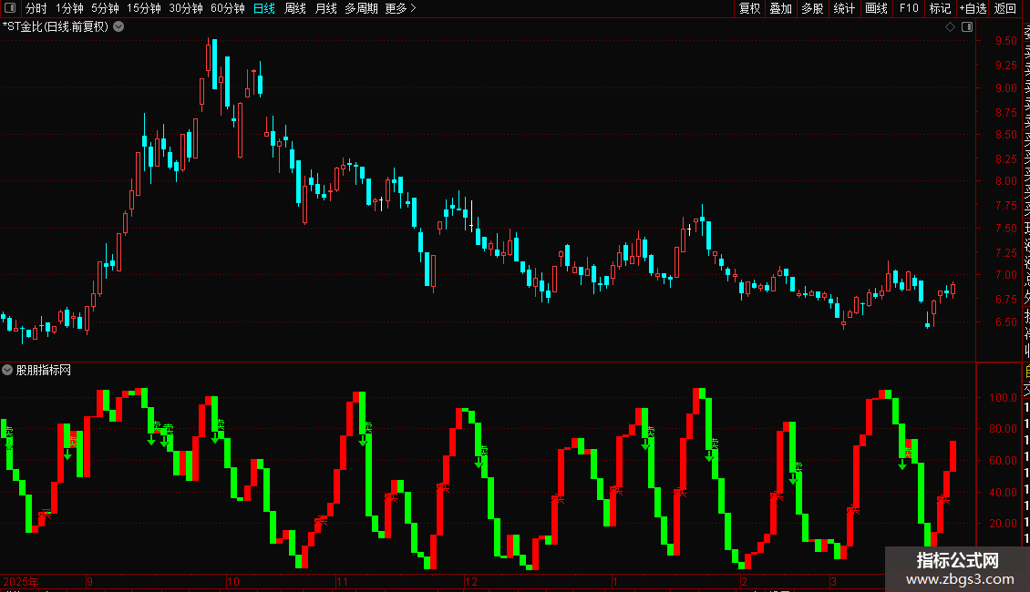
Task: Expand the 更多 periods menu
Action: (x=401, y=8)
